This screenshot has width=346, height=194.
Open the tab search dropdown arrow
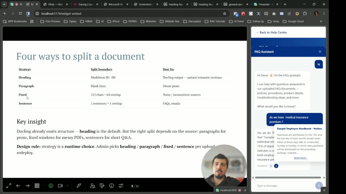click(x=4, y=4)
